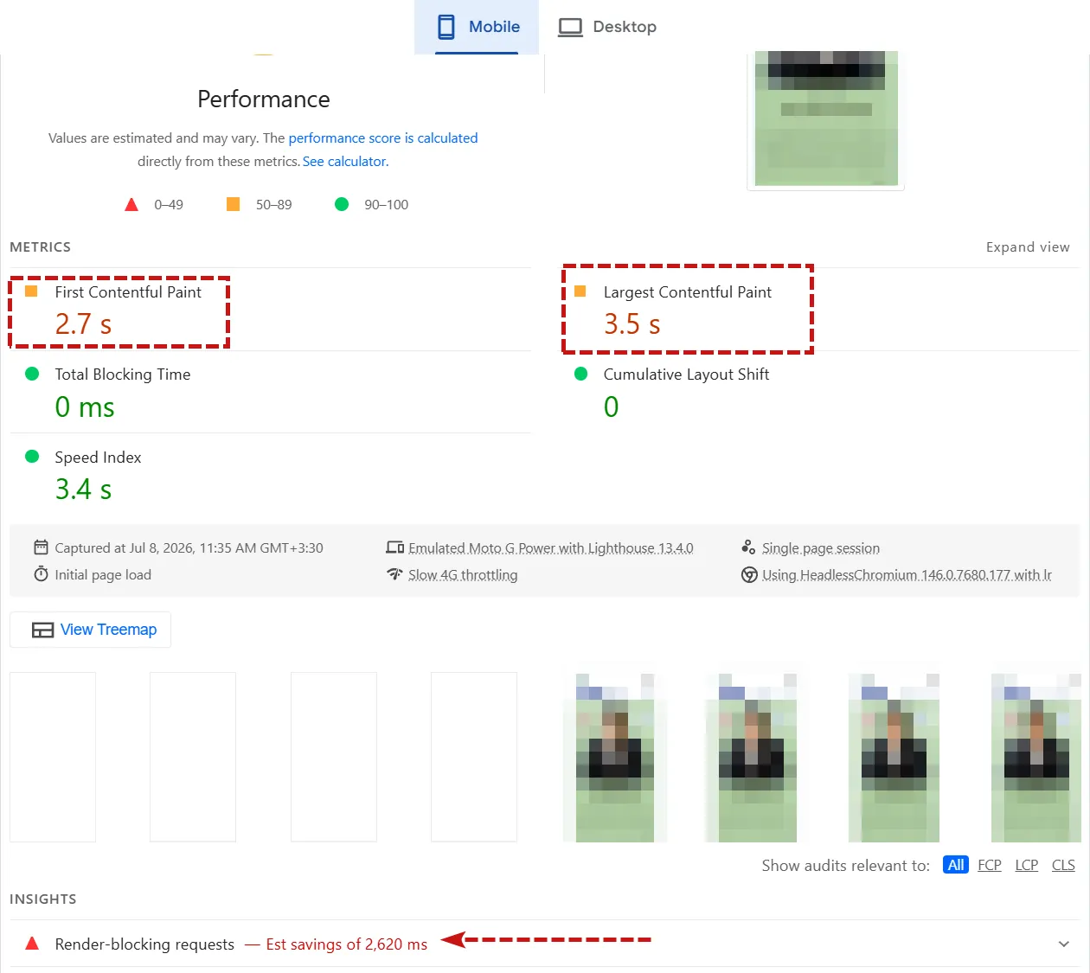Open the third blank filmstrip frame
This screenshot has width=1090, height=973.
334,757
